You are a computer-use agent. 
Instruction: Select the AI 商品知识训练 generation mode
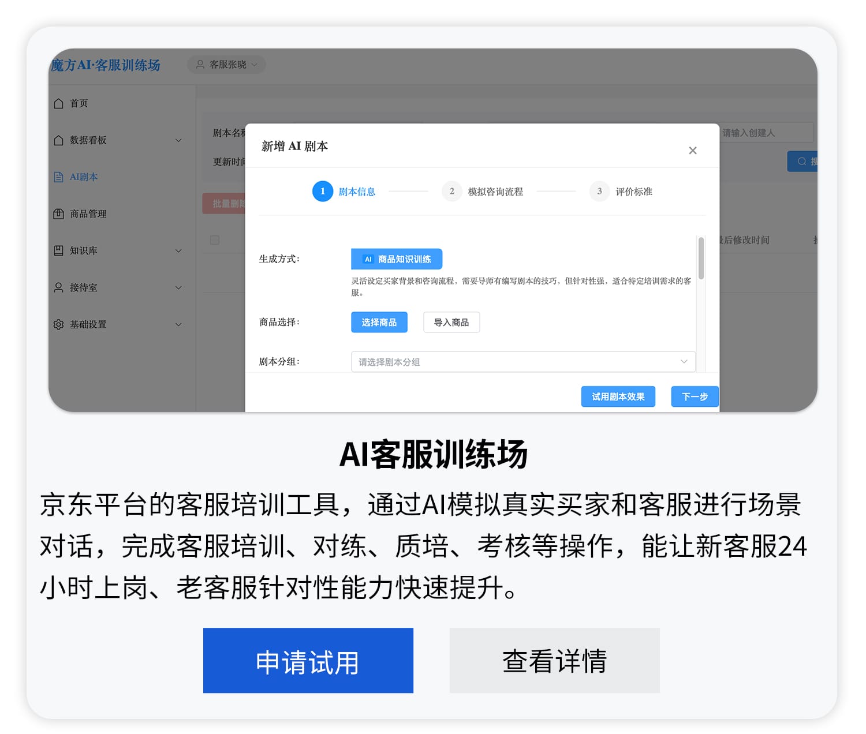396,259
